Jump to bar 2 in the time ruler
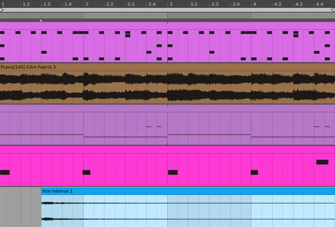This screenshot has width=335, height=227. [x=87, y=4]
